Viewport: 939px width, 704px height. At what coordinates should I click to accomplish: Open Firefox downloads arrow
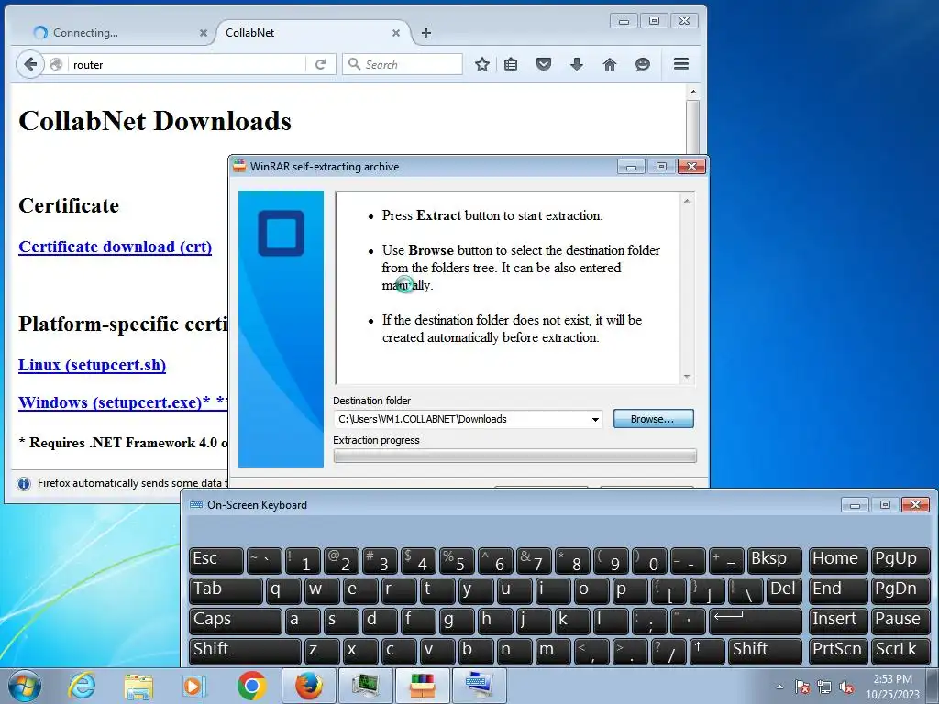pos(576,64)
